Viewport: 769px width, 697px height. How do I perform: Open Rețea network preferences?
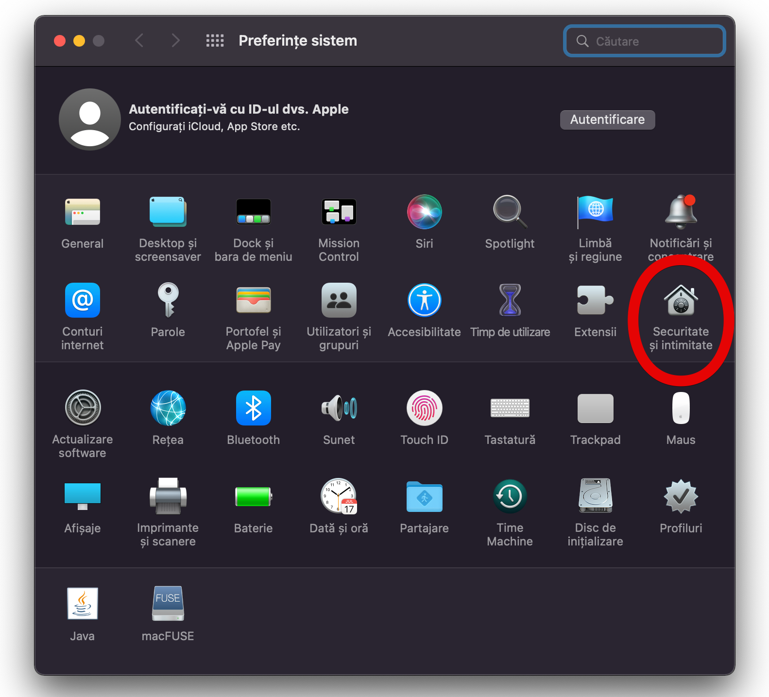(168, 408)
